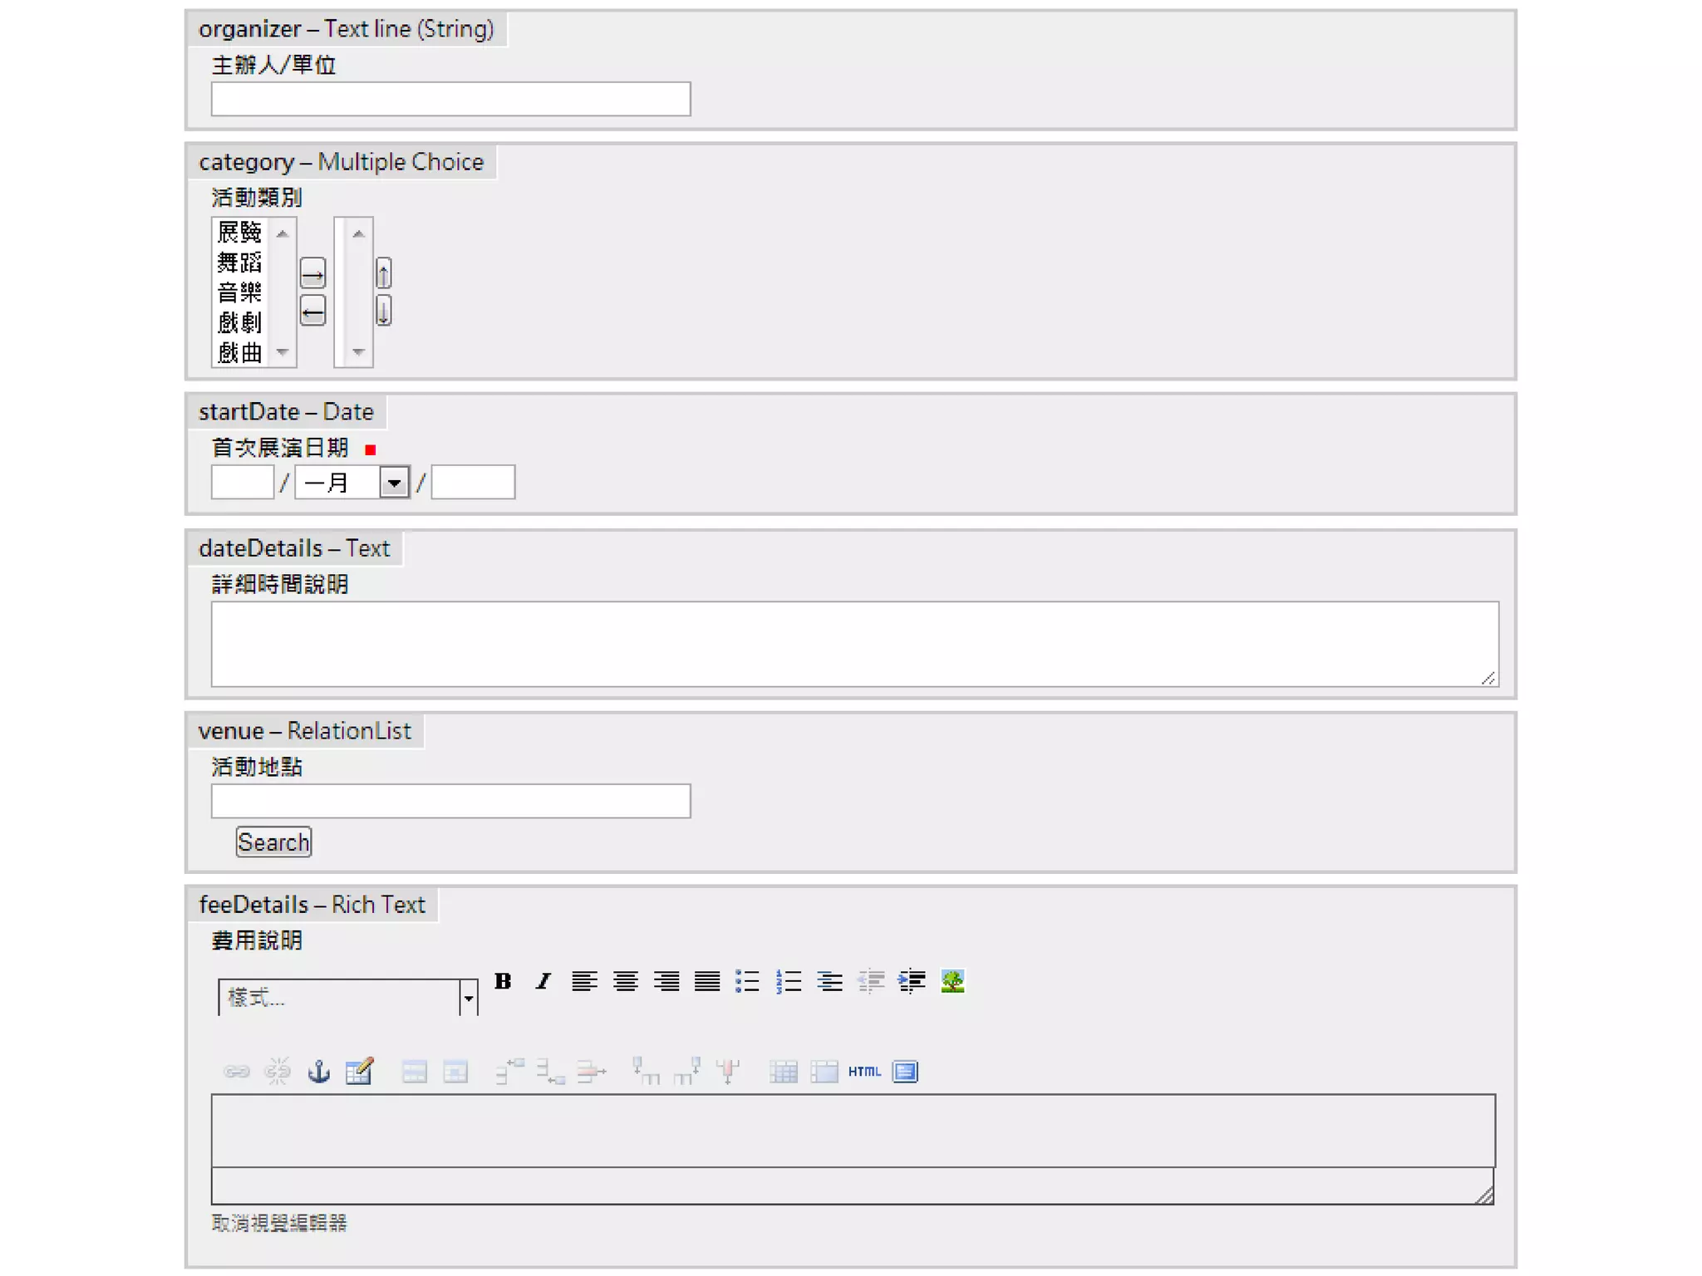Click the greyed outdent icon
The height and width of the screenshot is (1276, 1702).
[870, 981]
